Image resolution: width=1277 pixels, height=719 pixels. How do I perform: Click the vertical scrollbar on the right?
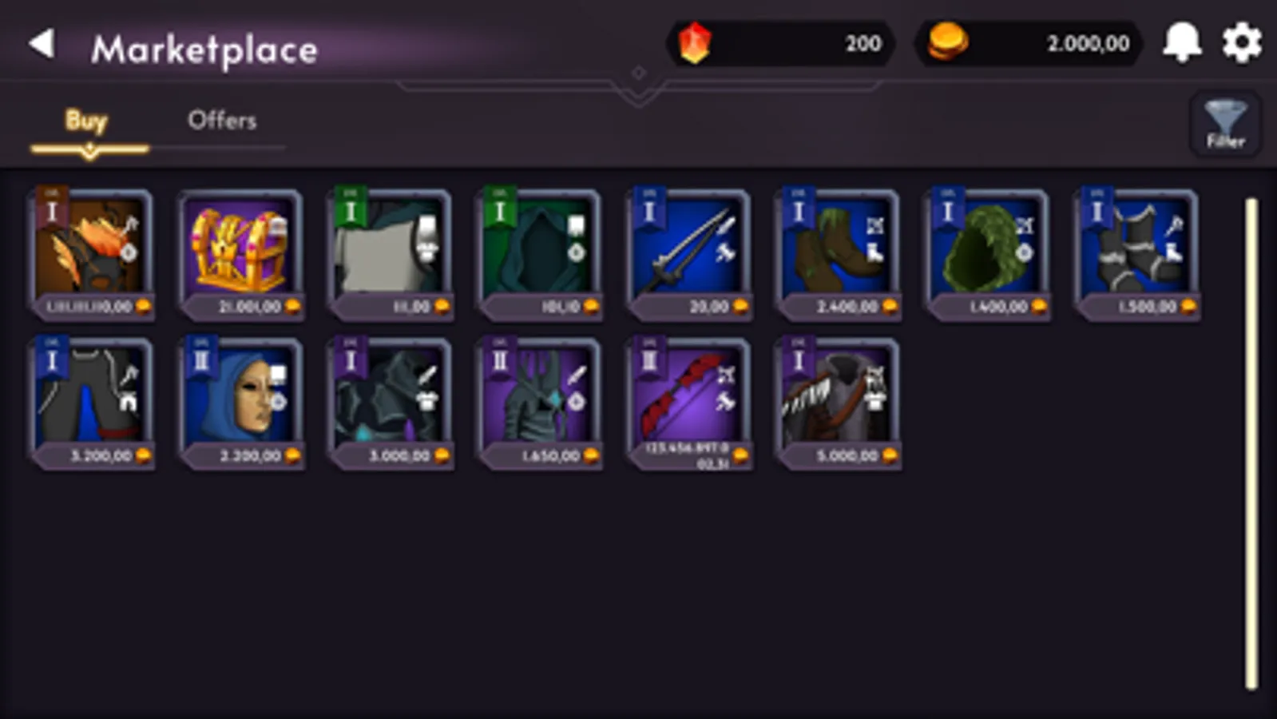[1251, 443]
